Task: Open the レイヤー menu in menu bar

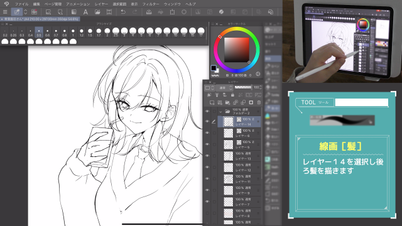Action: point(101,4)
